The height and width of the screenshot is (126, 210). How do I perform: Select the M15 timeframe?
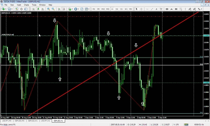pyautogui.click(x=103, y=9)
